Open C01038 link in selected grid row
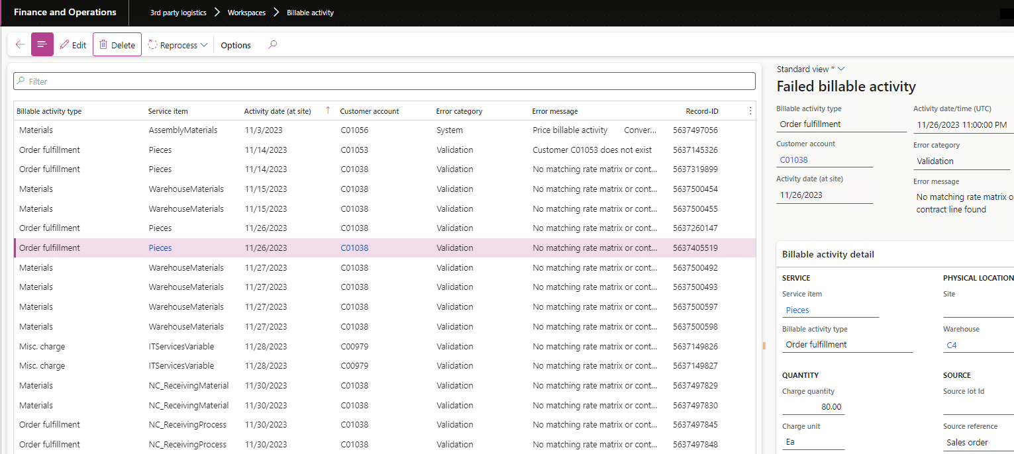The height and width of the screenshot is (454, 1014). pos(354,248)
